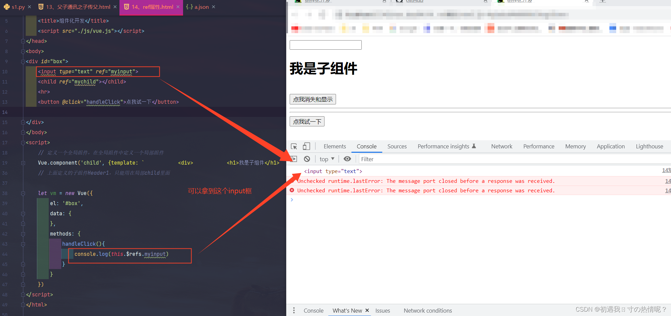671x316 pixels.
Task: Click the 点我试一下 button on the page
Action: (x=307, y=121)
